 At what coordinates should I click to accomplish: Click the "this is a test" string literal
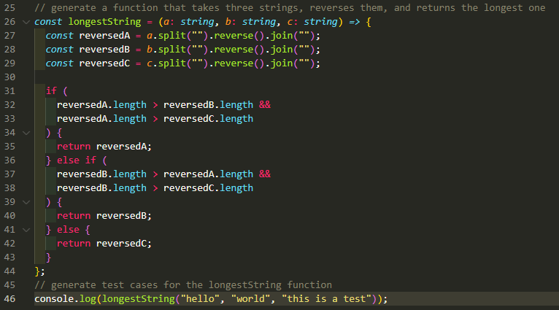[x=326, y=298]
